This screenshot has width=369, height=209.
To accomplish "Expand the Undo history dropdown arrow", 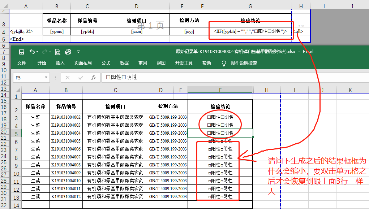I will [x=38, y=52].
